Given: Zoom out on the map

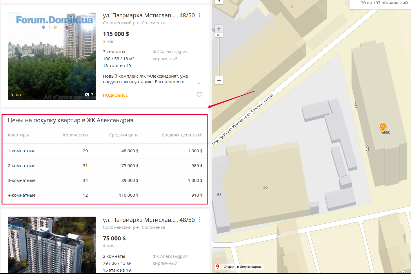Looking at the screenshot, I should point(219,80).
